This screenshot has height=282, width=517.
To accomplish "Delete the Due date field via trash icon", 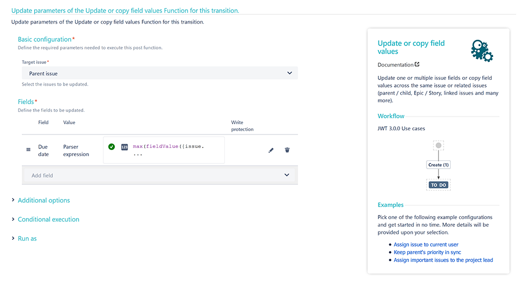I will point(287,150).
